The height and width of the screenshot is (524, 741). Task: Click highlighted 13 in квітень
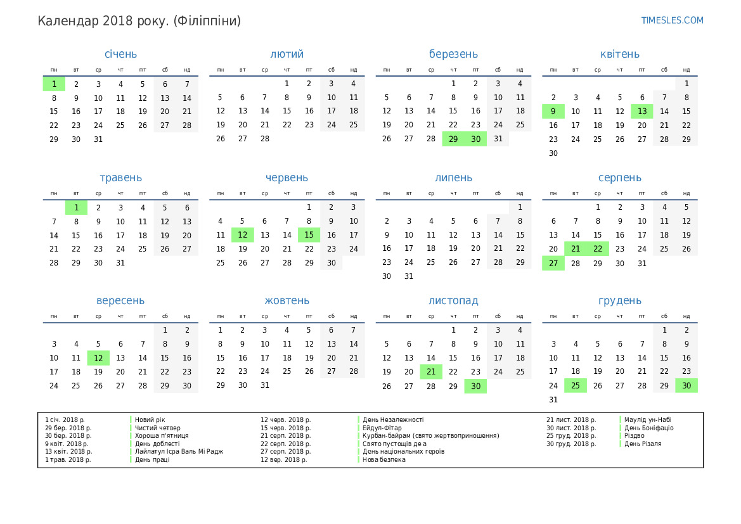641,112
